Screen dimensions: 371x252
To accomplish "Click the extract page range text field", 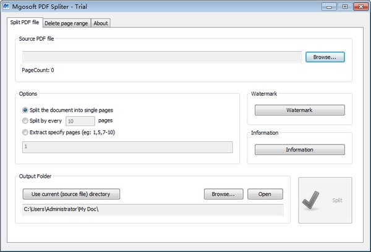I will [x=127, y=147].
